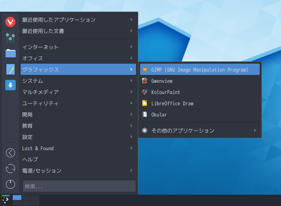281x206 pixels.
Task: Click the power shutdown icon
Action: point(10,184)
